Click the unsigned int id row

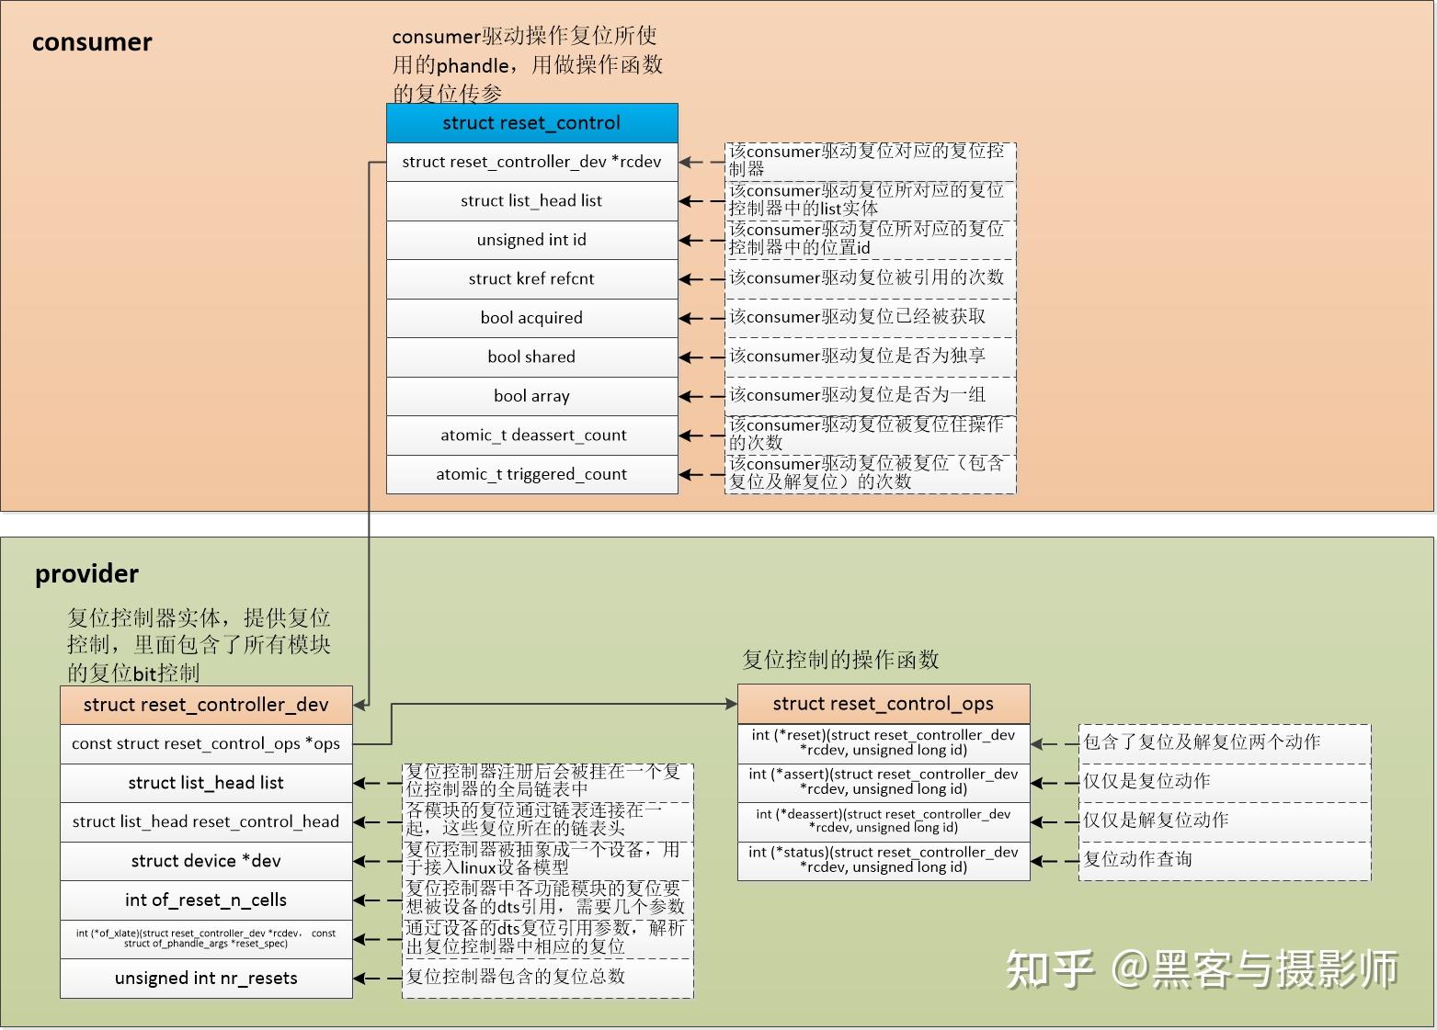click(531, 239)
